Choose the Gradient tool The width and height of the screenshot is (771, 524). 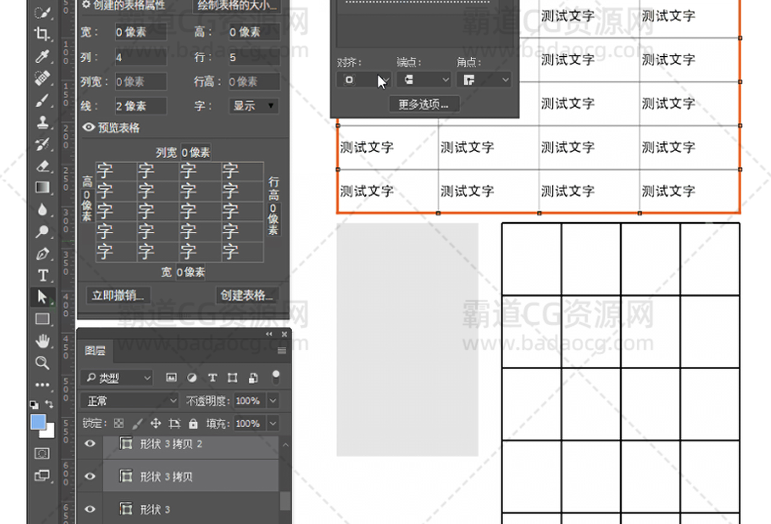pos(42,187)
